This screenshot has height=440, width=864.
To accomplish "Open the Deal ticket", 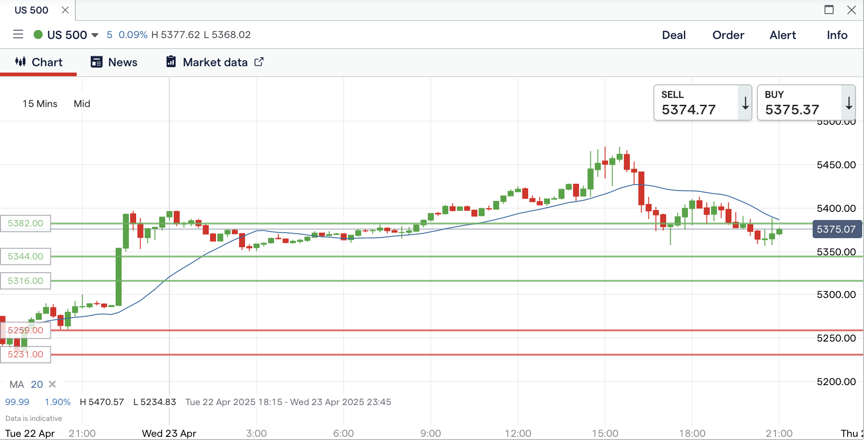I will (673, 35).
